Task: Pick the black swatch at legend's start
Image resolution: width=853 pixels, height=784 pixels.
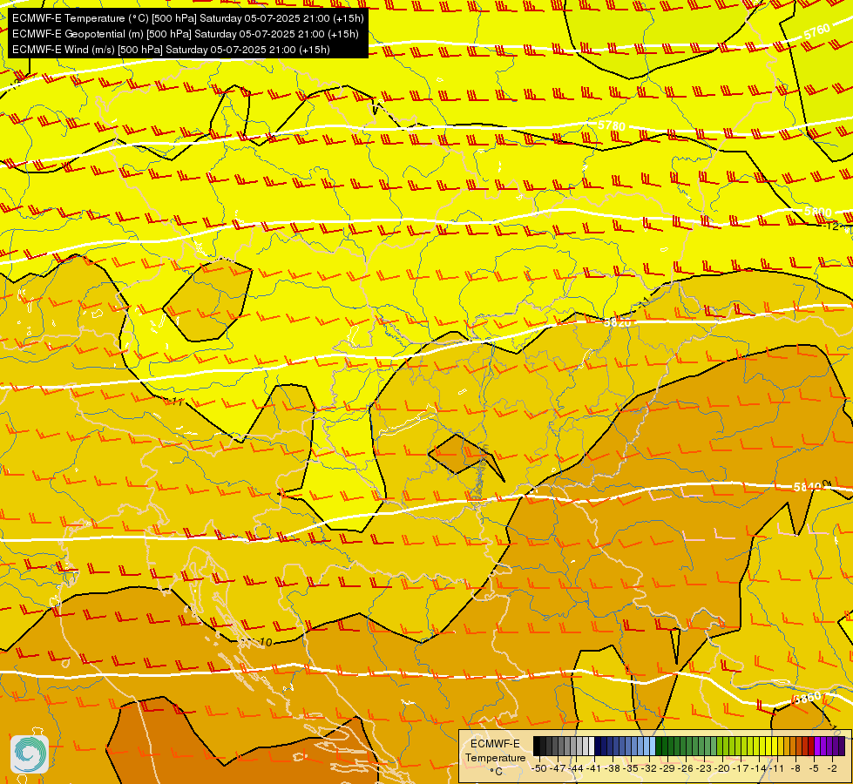Action: click(x=537, y=746)
